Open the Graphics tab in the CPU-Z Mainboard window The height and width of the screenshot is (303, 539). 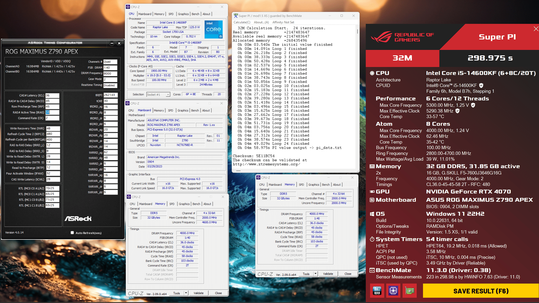(183, 110)
